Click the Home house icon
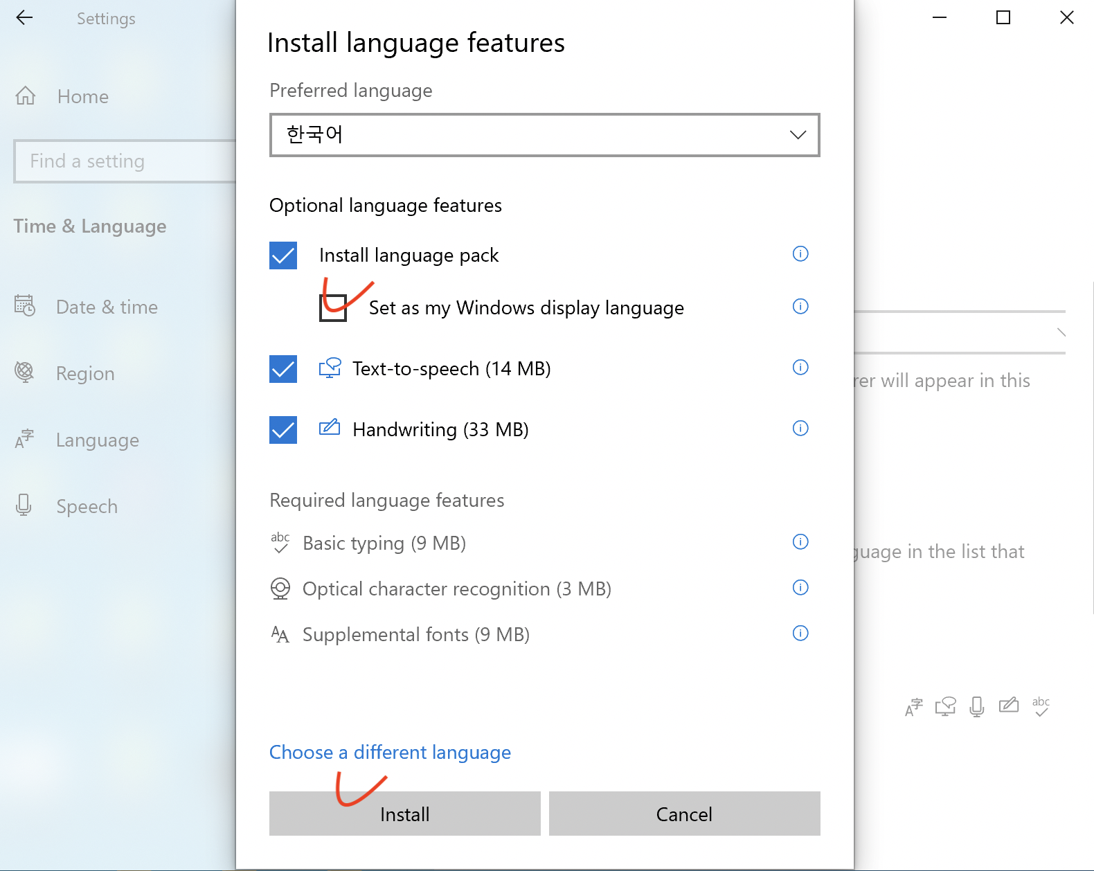 pyautogui.click(x=26, y=96)
